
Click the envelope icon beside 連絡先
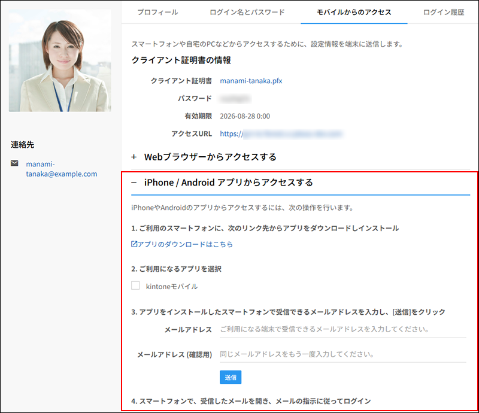click(13, 162)
